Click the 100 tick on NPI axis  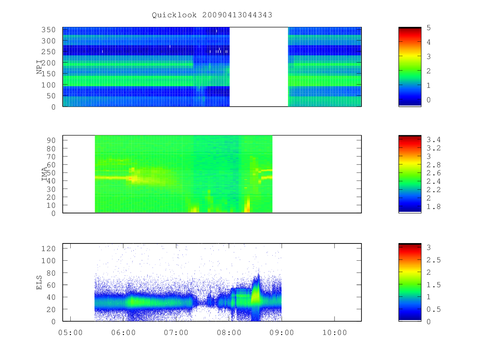[49, 85]
